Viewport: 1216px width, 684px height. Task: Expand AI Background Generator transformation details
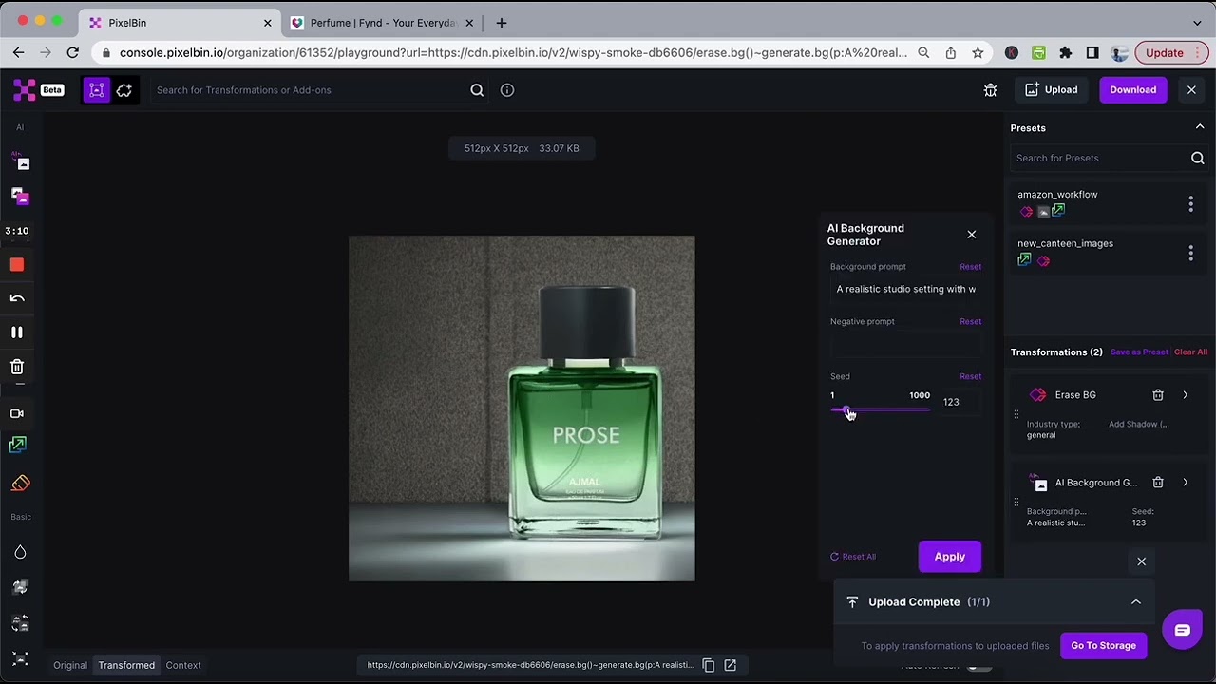click(x=1185, y=483)
